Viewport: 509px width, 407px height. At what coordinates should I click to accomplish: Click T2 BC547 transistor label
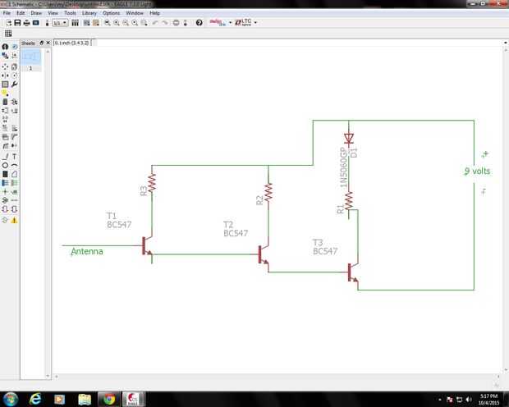point(236,229)
